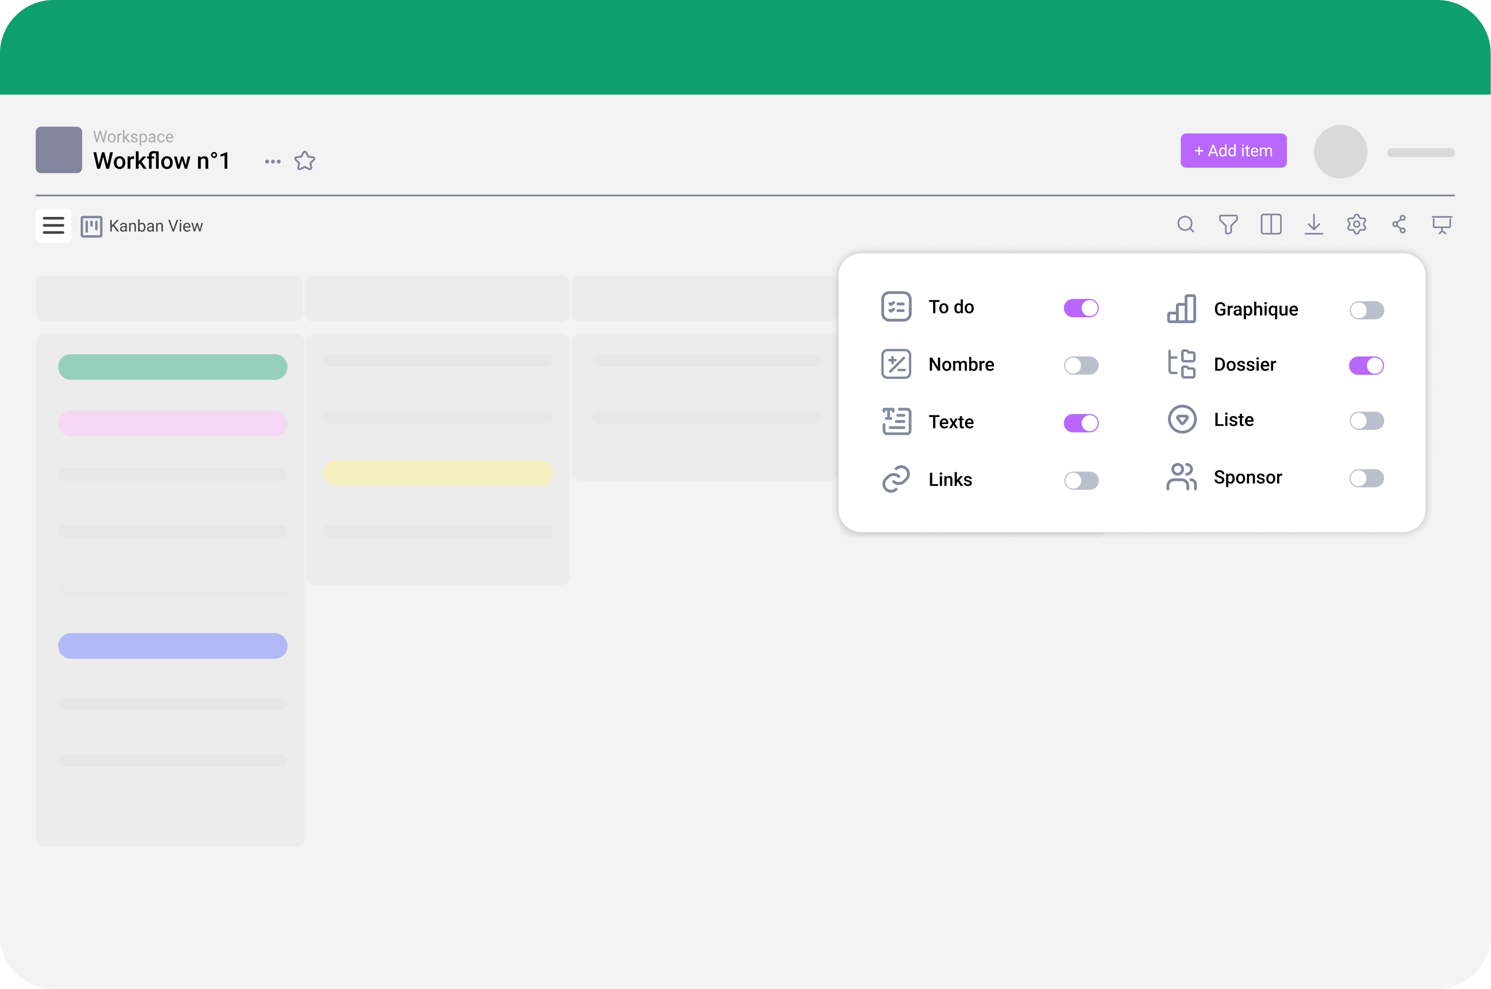Image resolution: width=1491 pixels, height=989 pixels.
Task: Click the user avatar circle
Action: coord(1340,151)
